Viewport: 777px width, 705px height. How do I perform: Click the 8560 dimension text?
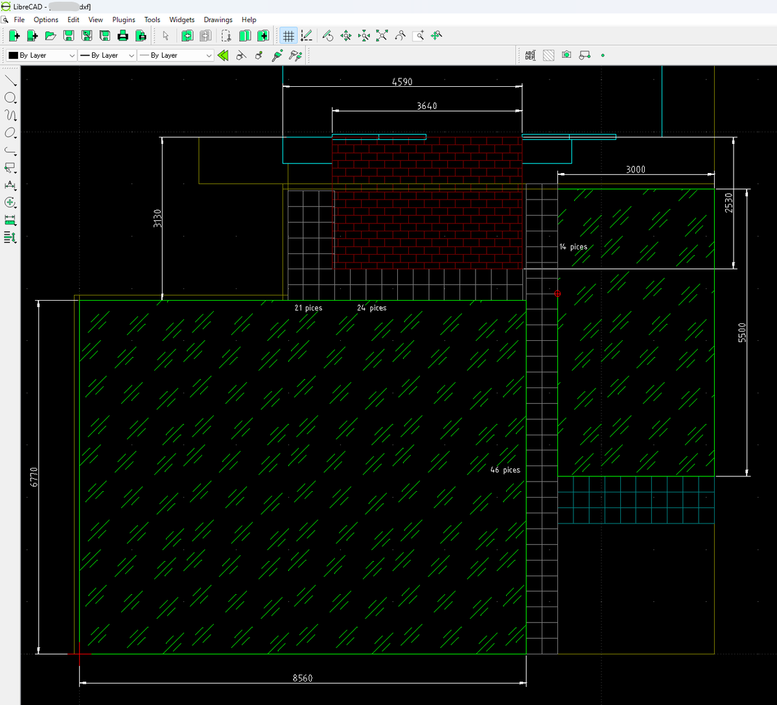point(303,678)
